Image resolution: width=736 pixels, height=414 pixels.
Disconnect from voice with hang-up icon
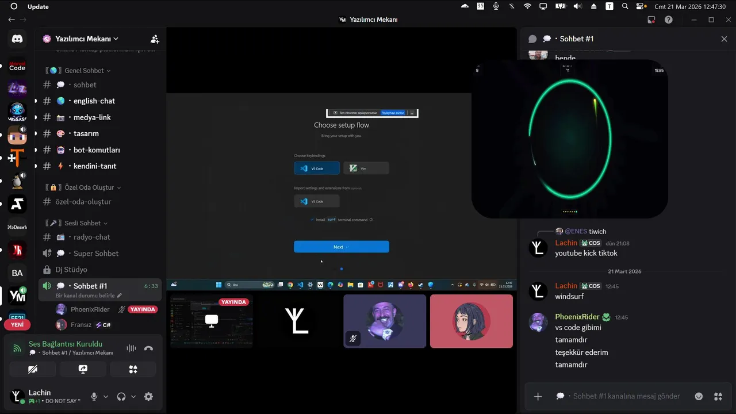point(148,348)
